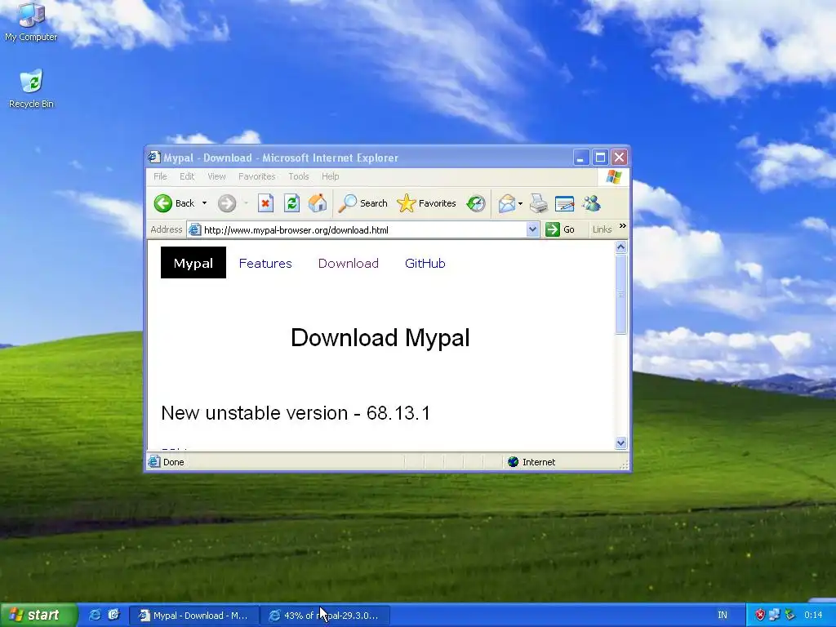Click the red security shield tray icon
836x627 pixels.
(x=760, y=616)
